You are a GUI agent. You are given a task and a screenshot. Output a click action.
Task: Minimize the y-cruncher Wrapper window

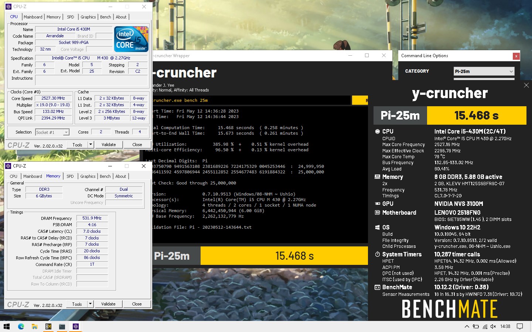coord(350,55)
